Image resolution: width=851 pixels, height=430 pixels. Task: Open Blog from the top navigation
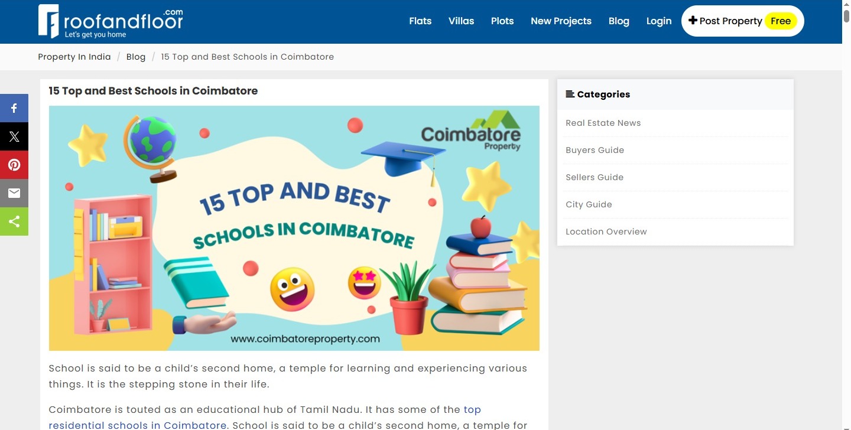click(619, 21)
